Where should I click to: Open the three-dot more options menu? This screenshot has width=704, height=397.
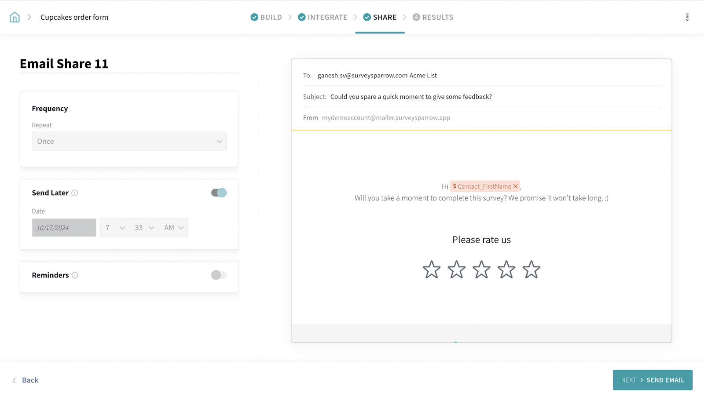point(687,17)
